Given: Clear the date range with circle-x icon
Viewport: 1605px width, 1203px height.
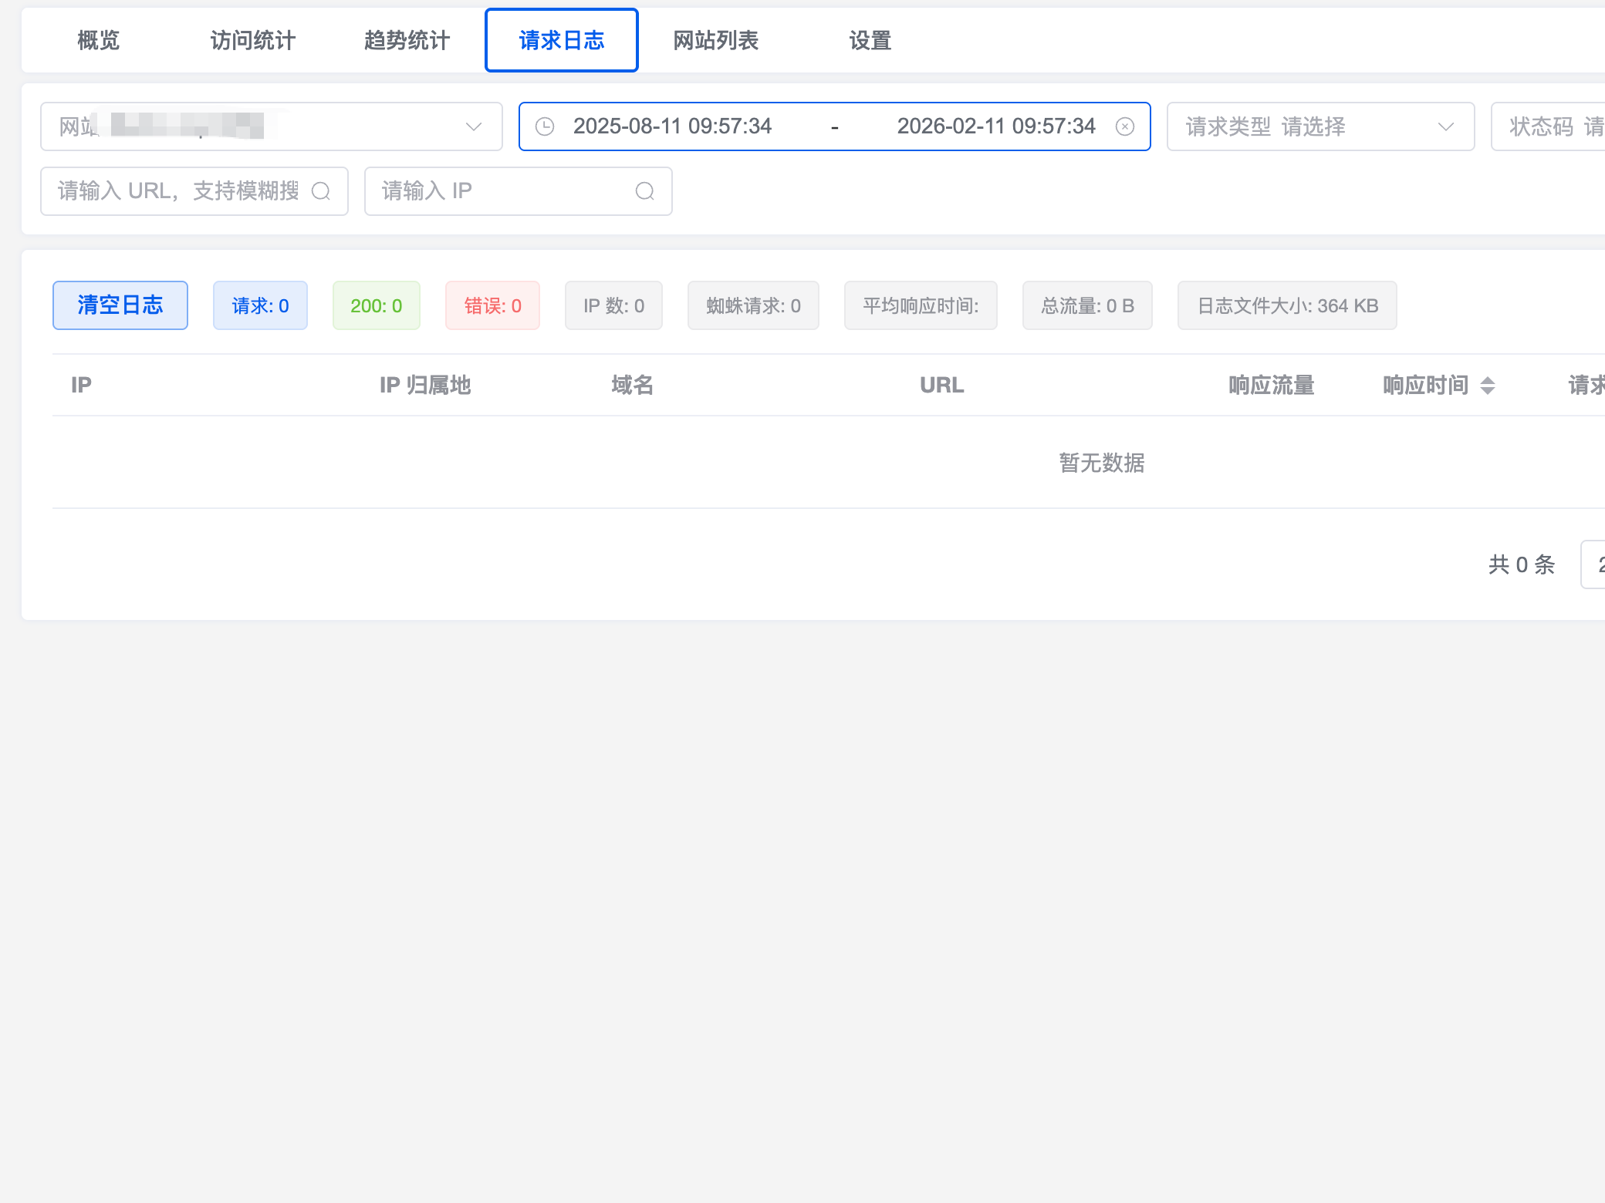Looking at the screenshot, I should tap(1125, 126).
